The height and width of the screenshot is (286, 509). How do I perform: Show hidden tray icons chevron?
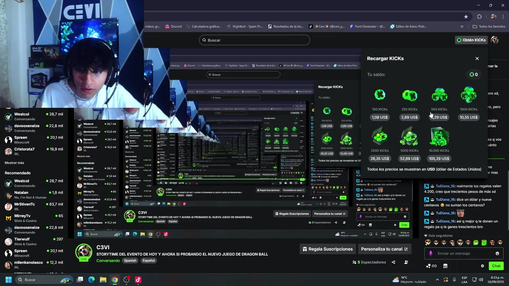[x=437, y=280]
